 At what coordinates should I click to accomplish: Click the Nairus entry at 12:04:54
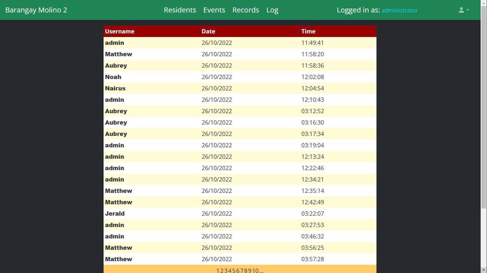115,88
